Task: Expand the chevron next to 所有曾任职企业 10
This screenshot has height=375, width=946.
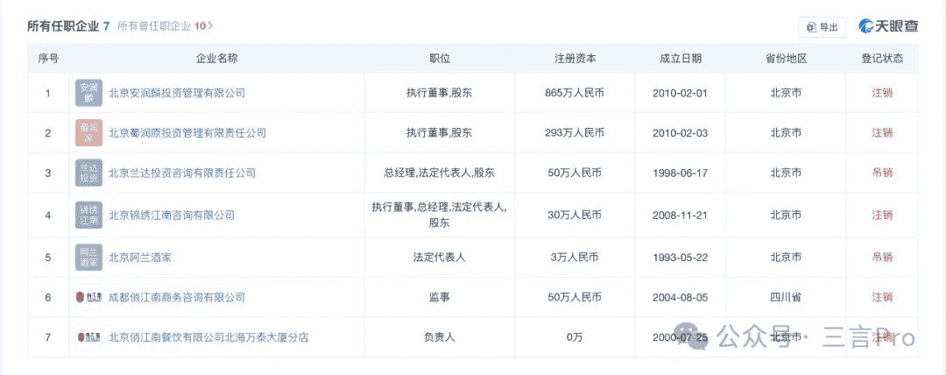Action: coord(211,26)
